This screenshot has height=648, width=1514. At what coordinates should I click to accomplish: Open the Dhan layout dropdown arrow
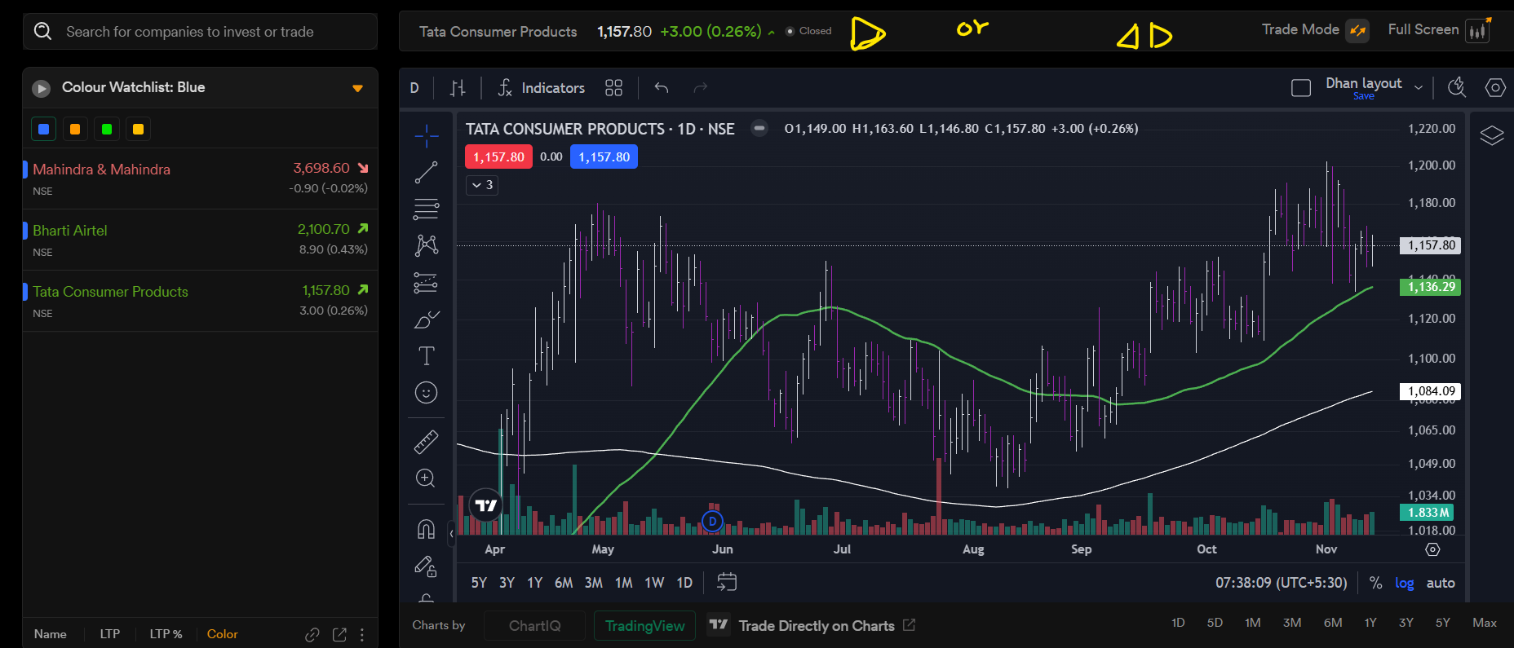click(1419, 88)
